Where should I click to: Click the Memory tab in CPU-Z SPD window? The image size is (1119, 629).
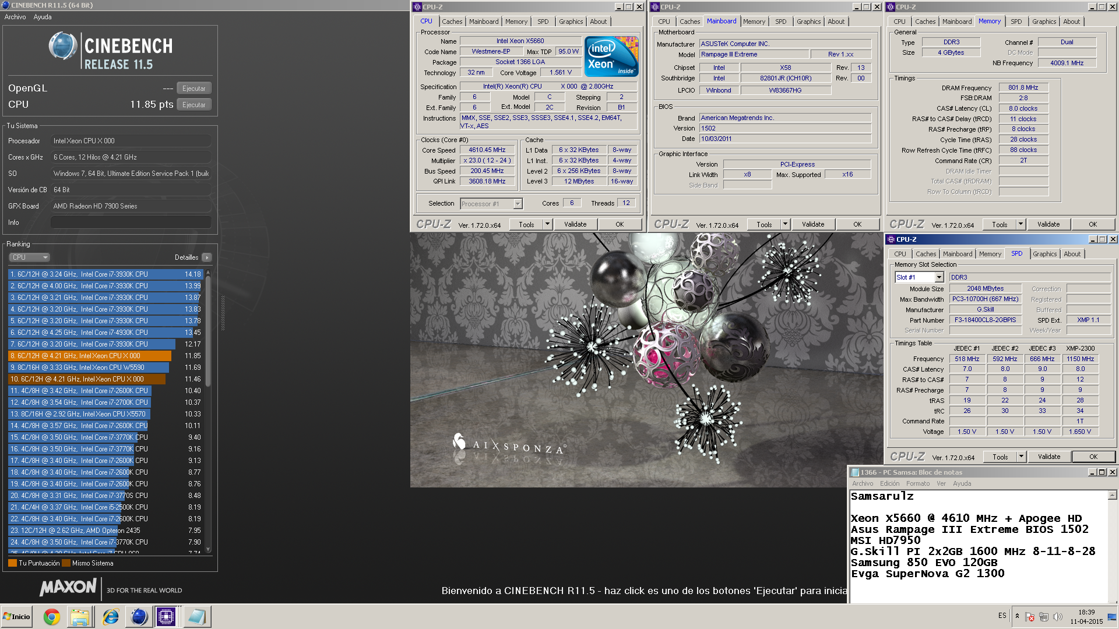click(990, 254)
